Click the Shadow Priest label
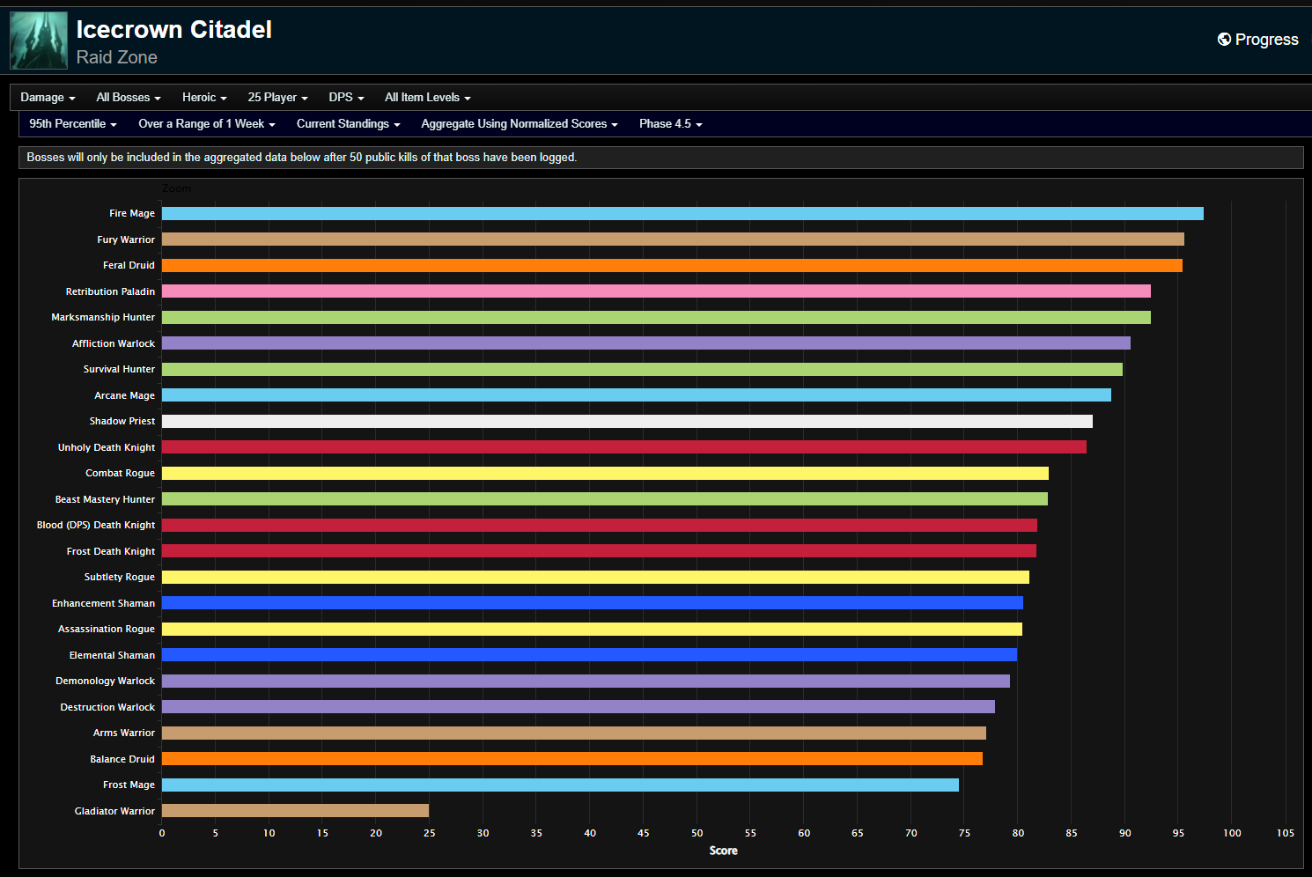 [x=122, y=421]
